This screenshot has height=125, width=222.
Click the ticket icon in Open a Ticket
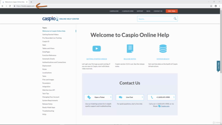point(89,97)
